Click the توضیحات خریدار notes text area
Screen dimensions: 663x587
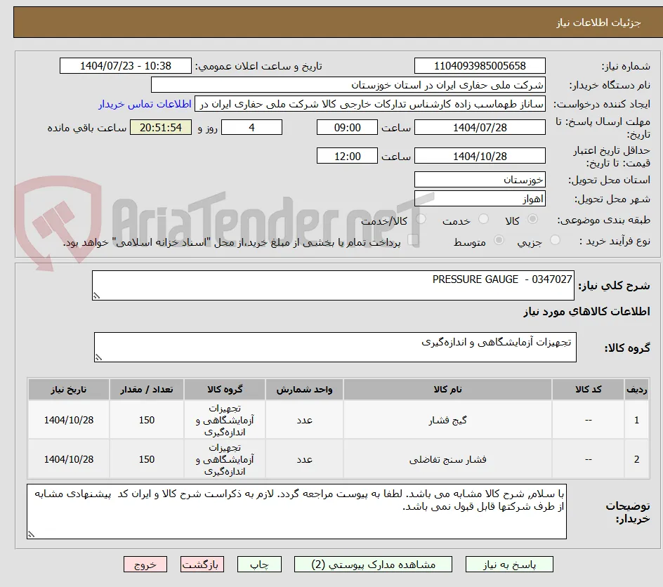(x=297, y=511)
